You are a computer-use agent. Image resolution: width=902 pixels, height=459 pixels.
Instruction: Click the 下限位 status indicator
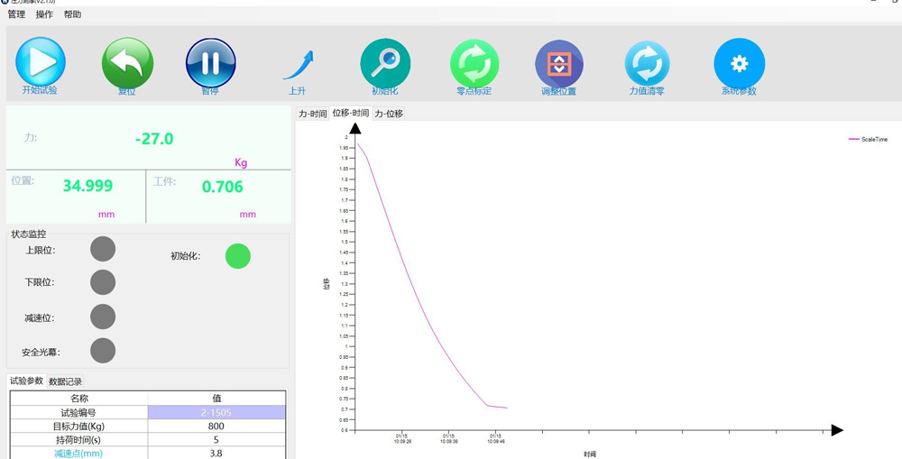click(103, 282)
